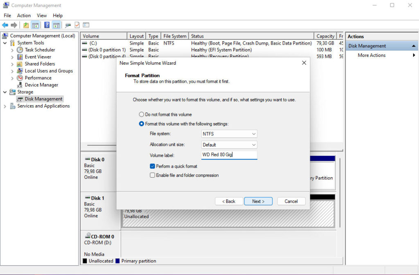Collapse the Disk Management actions section

click(414, 46)
